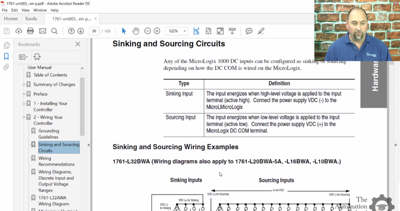Close the Bookmarks panel
The height and width of the screenshot is (211, 400).
(78, 44)
